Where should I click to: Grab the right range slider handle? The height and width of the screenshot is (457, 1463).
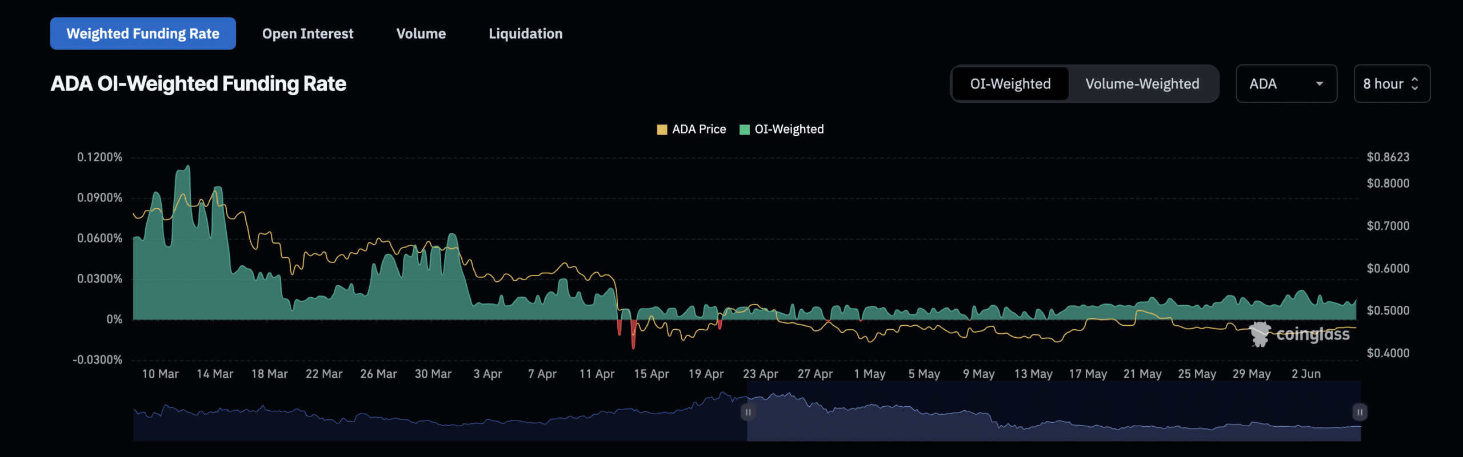pyautogui.click(x=1360, y=412)
